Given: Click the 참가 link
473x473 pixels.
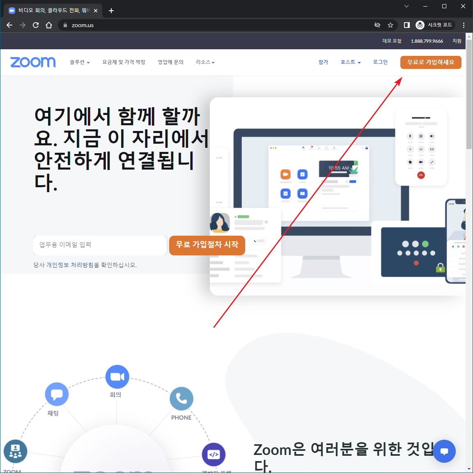Looking at the screenshot, I should click(323, 62).
